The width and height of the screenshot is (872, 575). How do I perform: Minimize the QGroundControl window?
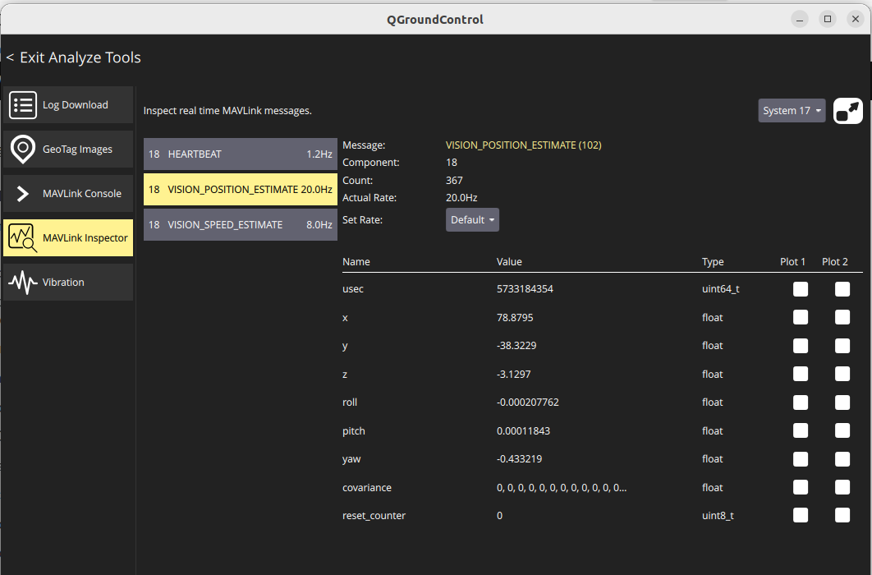coord(800,19)
